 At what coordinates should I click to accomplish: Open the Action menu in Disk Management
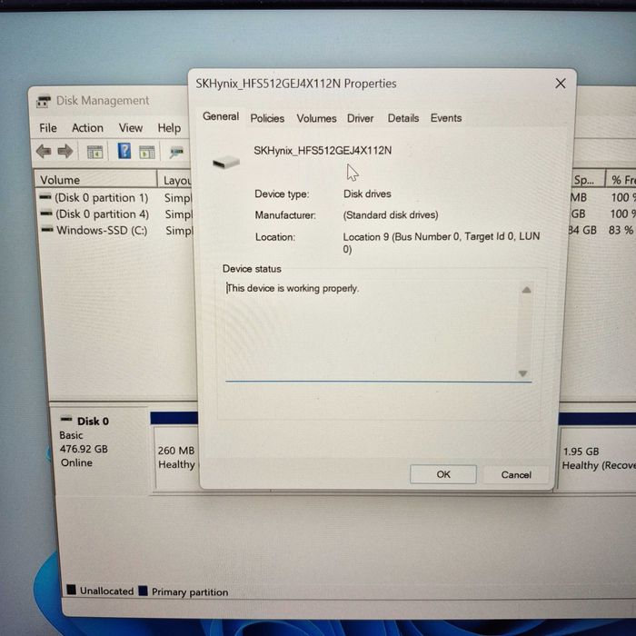[x=87, y=128]
